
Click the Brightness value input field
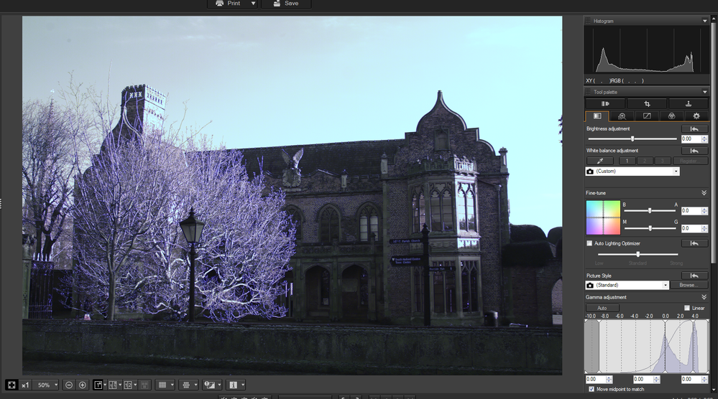691,139
